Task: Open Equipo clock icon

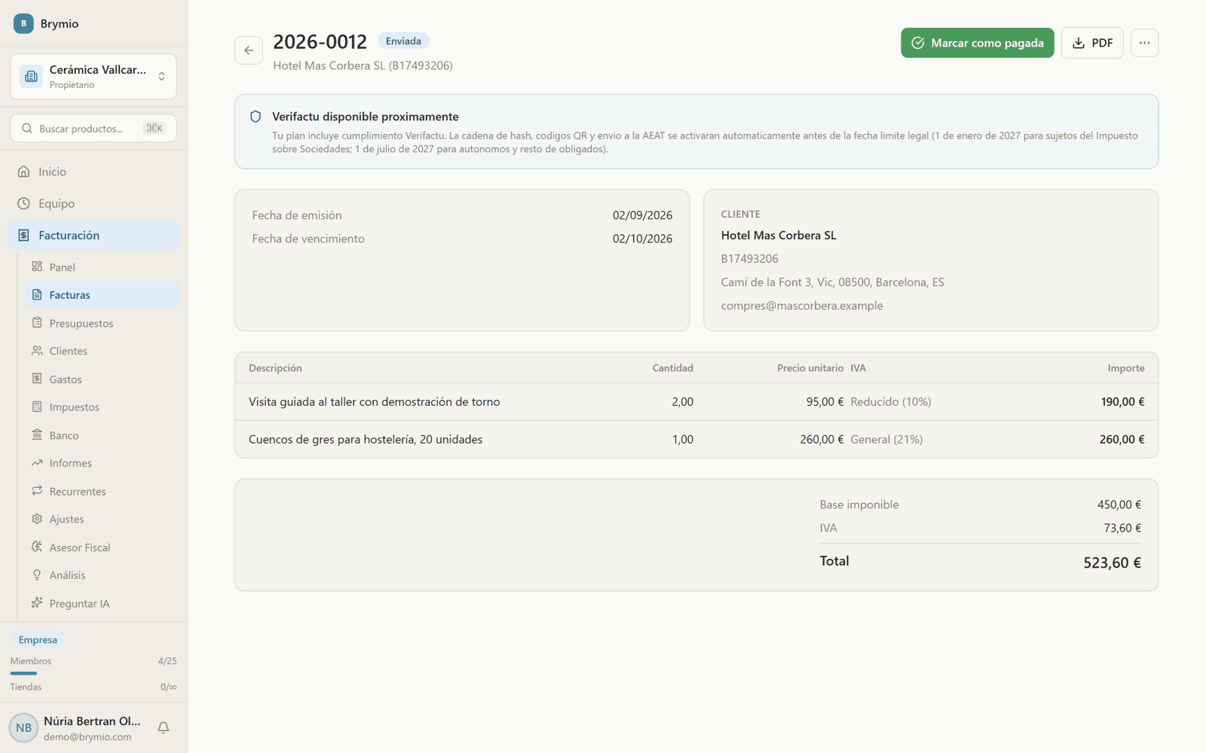Action: pyautogui.click(x=24, y=203)
